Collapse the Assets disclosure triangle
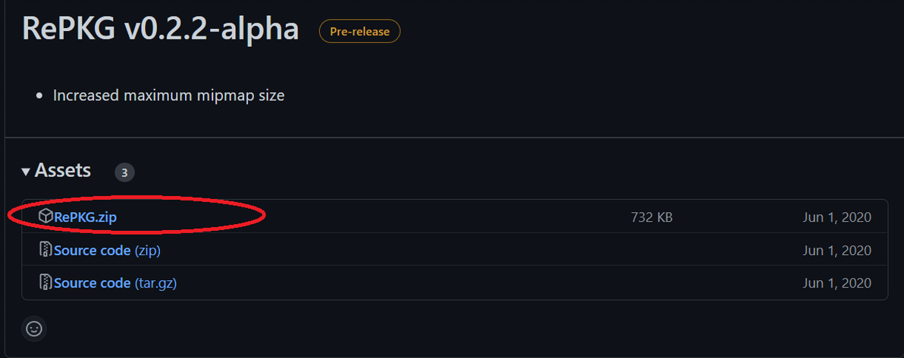This screenshot has width=904, height=358. pyautogui.click(x=27, y=172)
